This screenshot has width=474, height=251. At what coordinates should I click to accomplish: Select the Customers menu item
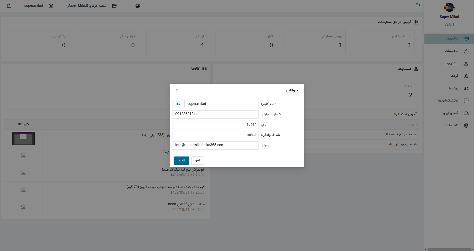(x=451, y=64)
